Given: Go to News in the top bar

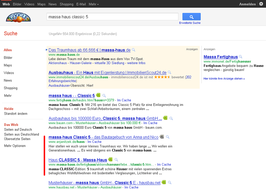Looking at the screenshot, I should click(53, 4).
